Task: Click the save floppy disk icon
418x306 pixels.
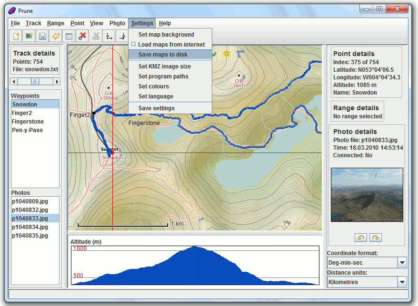Action: 42,36
